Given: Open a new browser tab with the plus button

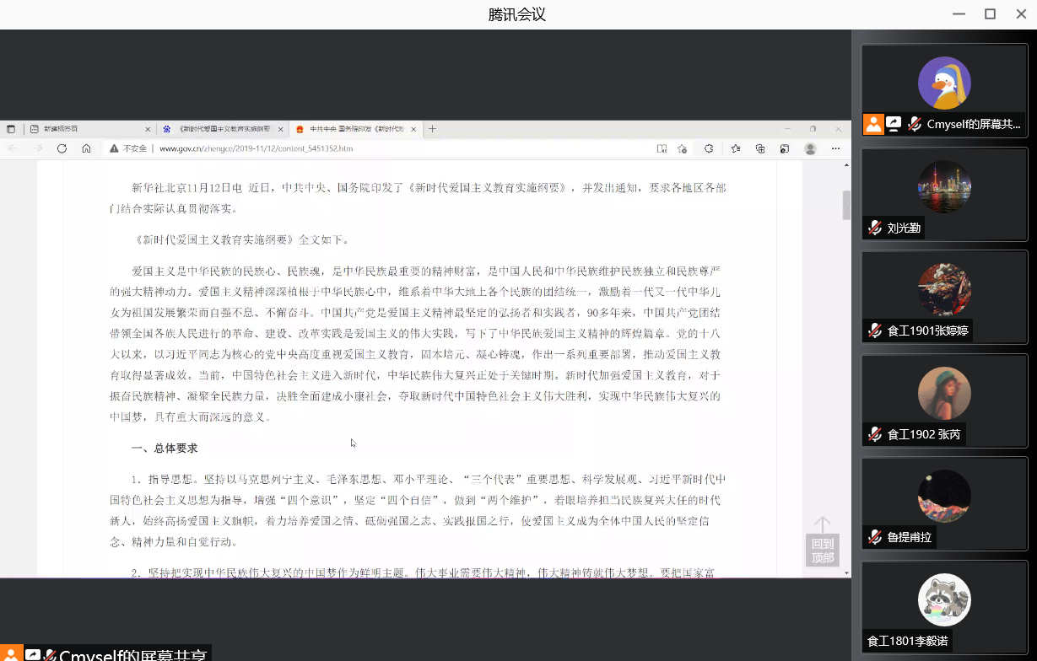Looking at the screenshot, I should click(x=432, y=128).
